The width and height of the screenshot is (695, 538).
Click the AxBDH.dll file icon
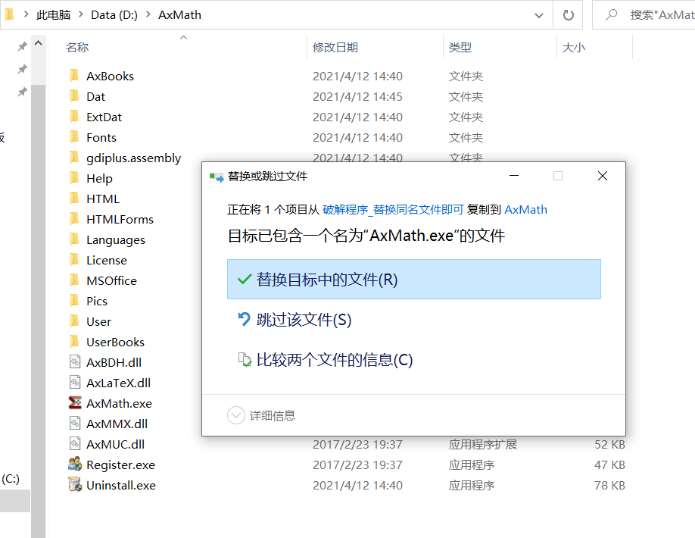(x=75, y=361)
